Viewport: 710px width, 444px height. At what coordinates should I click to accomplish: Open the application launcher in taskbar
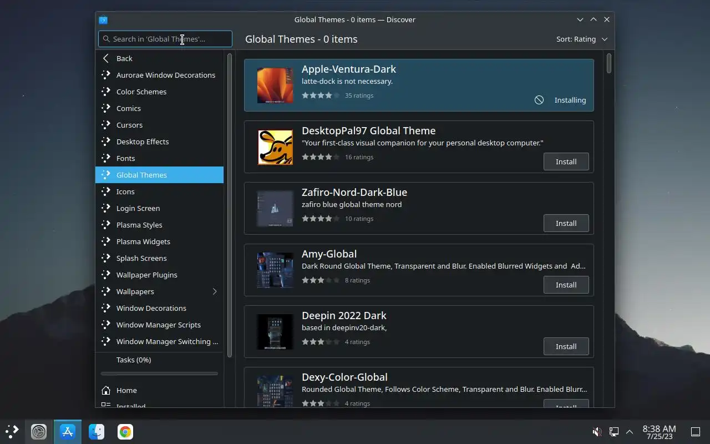[x=12, y=431]
